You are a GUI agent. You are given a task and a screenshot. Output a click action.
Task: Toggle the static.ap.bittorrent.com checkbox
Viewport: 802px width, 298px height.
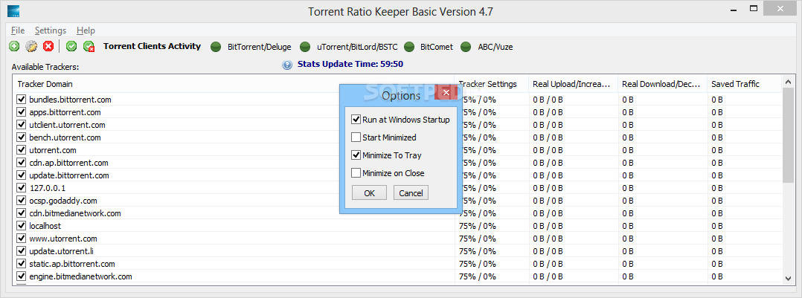point(22,264)
